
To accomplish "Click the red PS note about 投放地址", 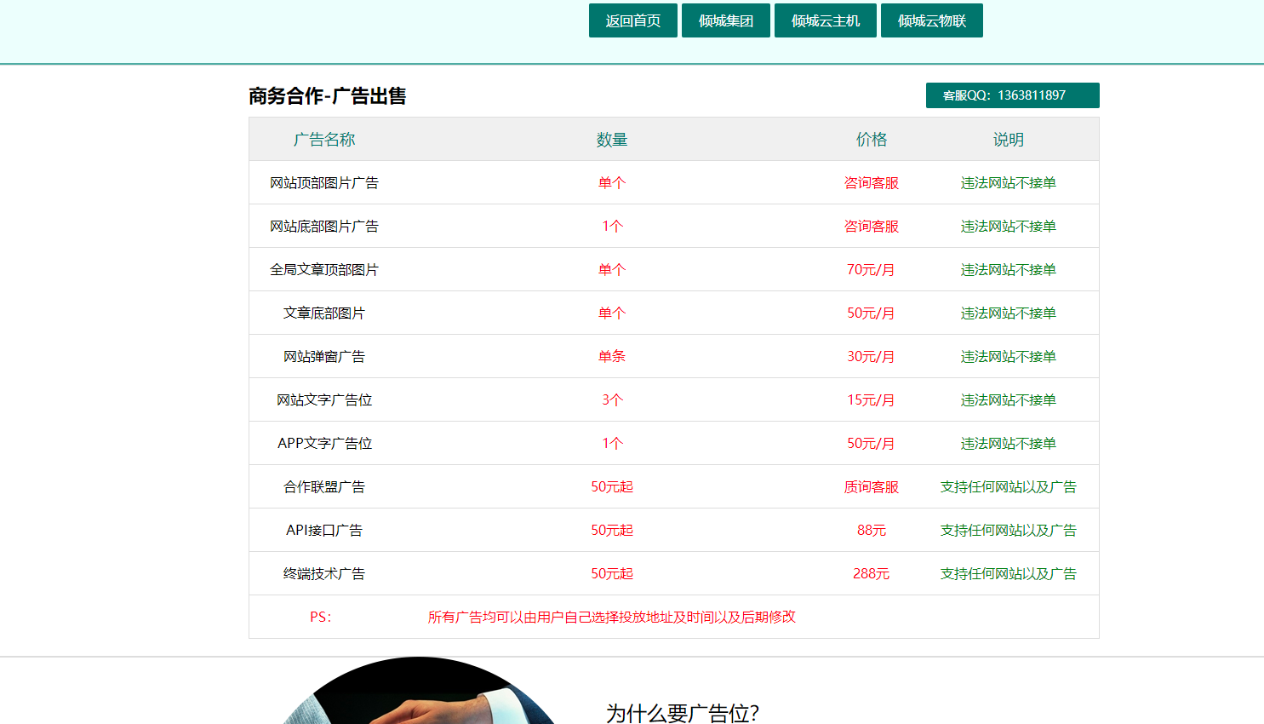I will [x=612, y=617].
